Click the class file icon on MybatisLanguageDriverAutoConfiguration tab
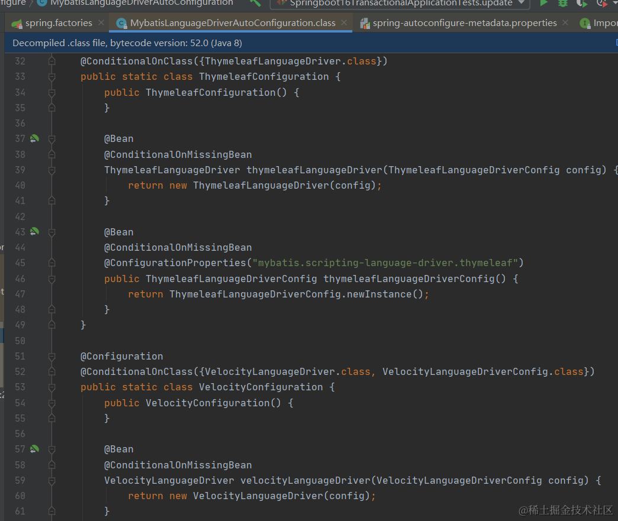 click(x=122, y=24)
